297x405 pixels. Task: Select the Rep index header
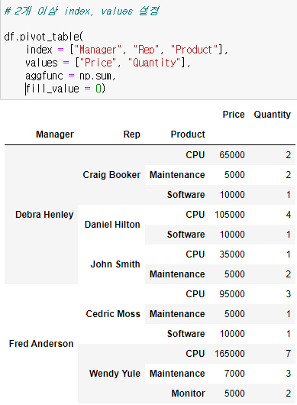pos(131,134)
